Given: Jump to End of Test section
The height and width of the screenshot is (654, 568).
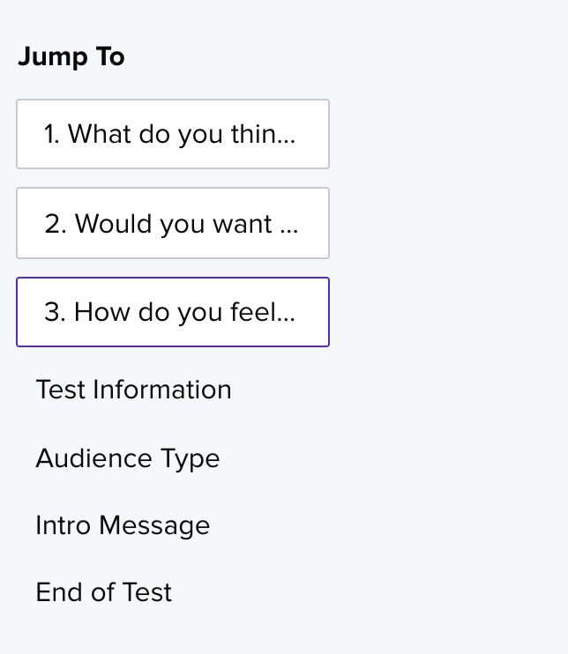Looking at the screenshot, I should (x=104, y=592).
